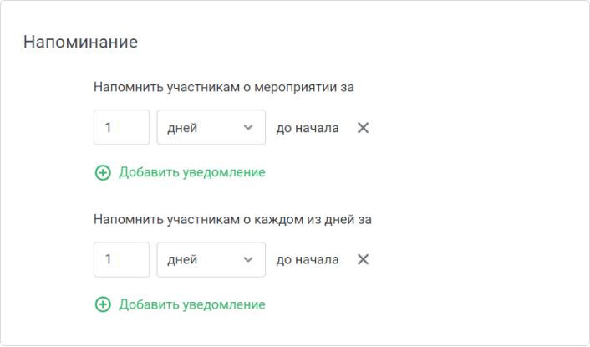
Task: Click the label 'Напомнить участникам о мероприятии за'
Action: pyautogui.click(x=223, y=87)
